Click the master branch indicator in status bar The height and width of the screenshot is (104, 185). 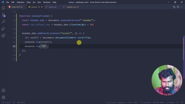pyautogui.click(x=6, y=103)
